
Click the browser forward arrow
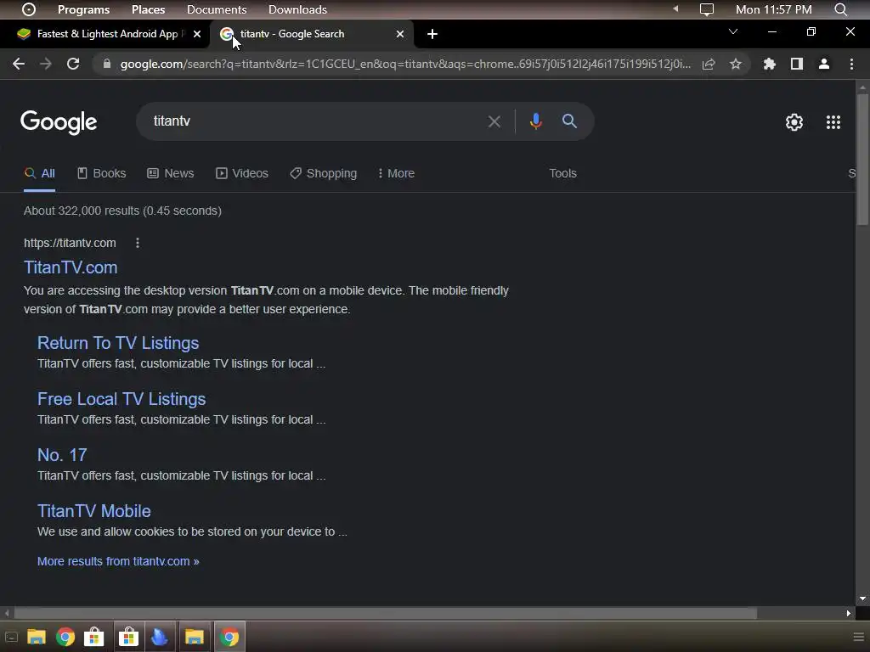pos(46,64)
